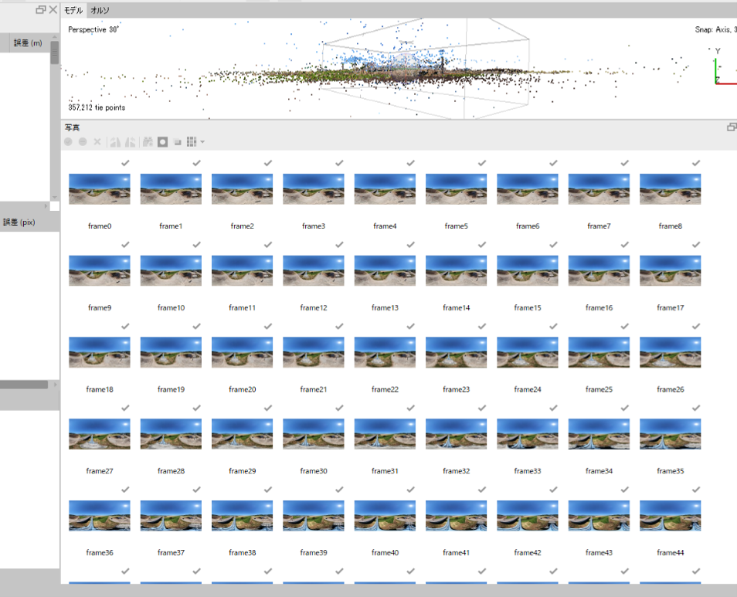
Task: Select the frame31 thumbnail
Action: tap(385, 434)
